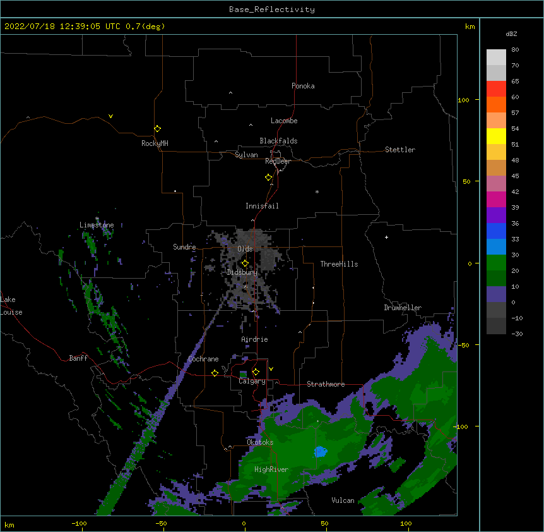
Task: Click the -100 tick on the bottom axis
Action: coord(79,523)
